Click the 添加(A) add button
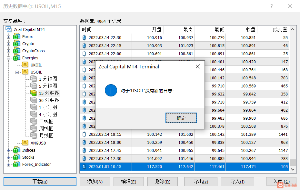The image size is (300, 190). (x=95, y=181)
